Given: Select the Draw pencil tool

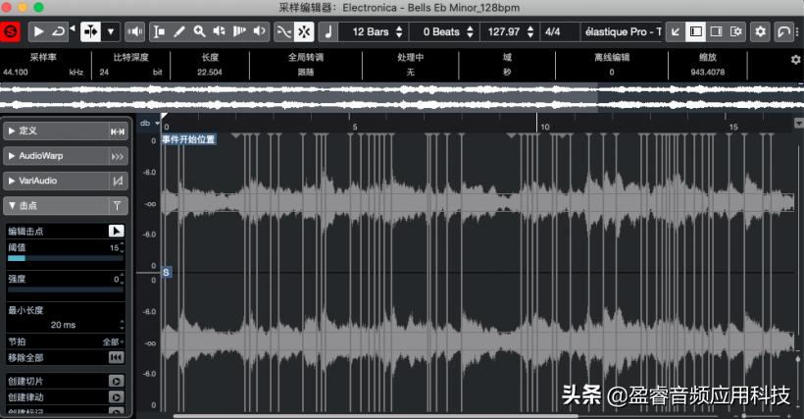Looking at the screenshot, I should point(179,31).
